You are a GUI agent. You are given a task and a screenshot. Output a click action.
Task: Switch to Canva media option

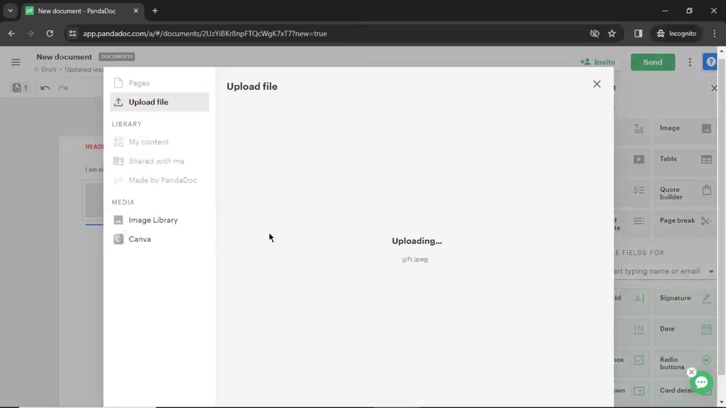(140, 239)
